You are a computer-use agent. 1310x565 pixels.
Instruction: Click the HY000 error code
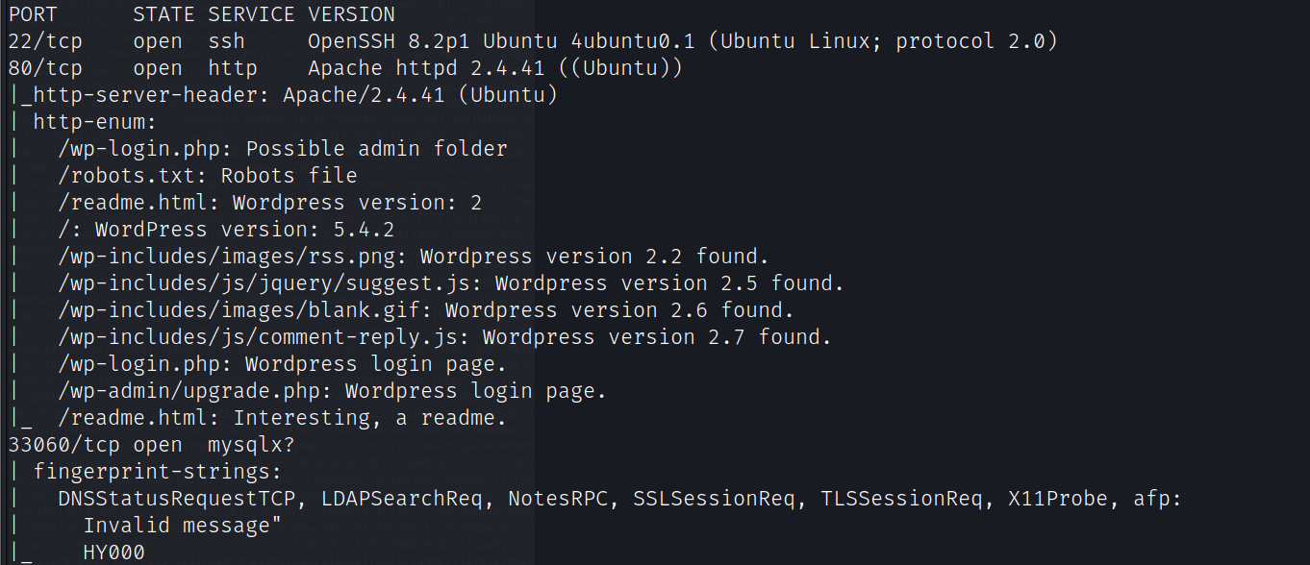click(x=113, y=553)
